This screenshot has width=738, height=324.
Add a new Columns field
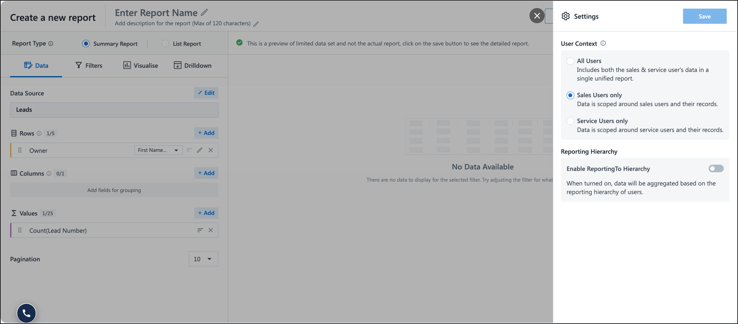(x=206, y=173)
